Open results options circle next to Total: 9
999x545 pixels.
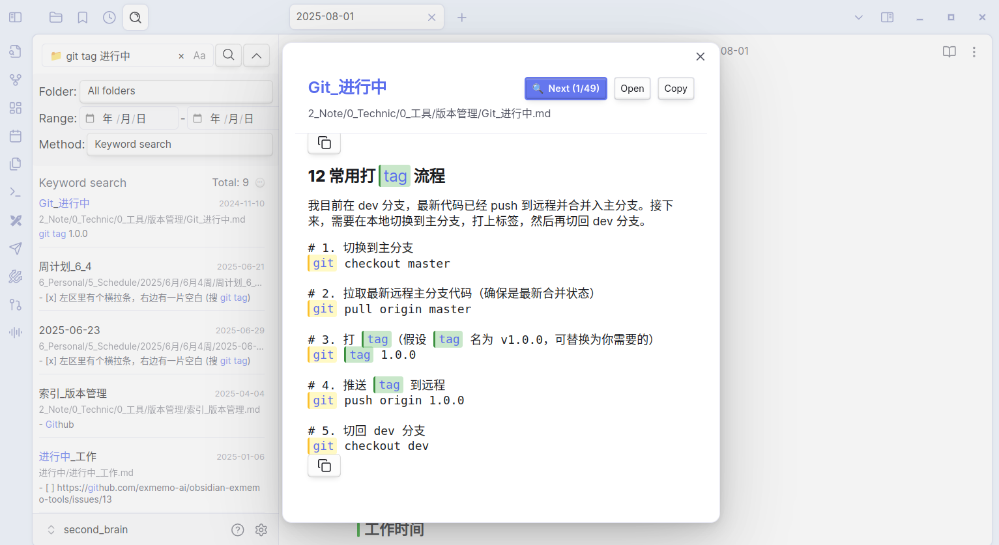[260, 183]
